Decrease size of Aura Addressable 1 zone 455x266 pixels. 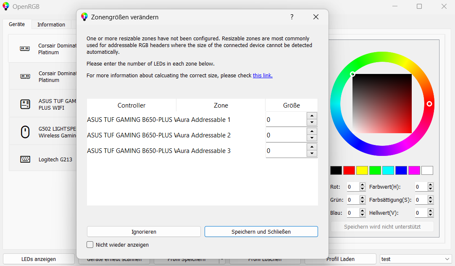click(x=312, y=123)
